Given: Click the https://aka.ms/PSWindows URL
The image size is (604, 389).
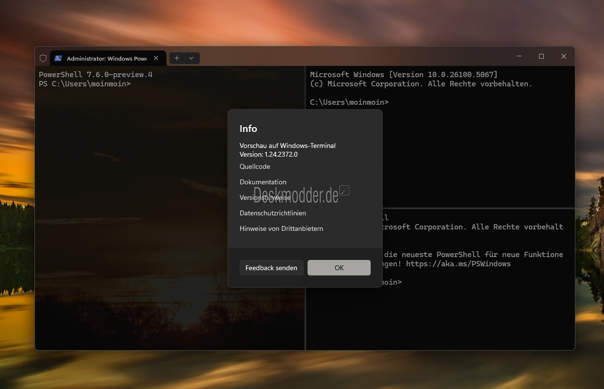Looking at the screenshot, I should (x=458, y=264).
